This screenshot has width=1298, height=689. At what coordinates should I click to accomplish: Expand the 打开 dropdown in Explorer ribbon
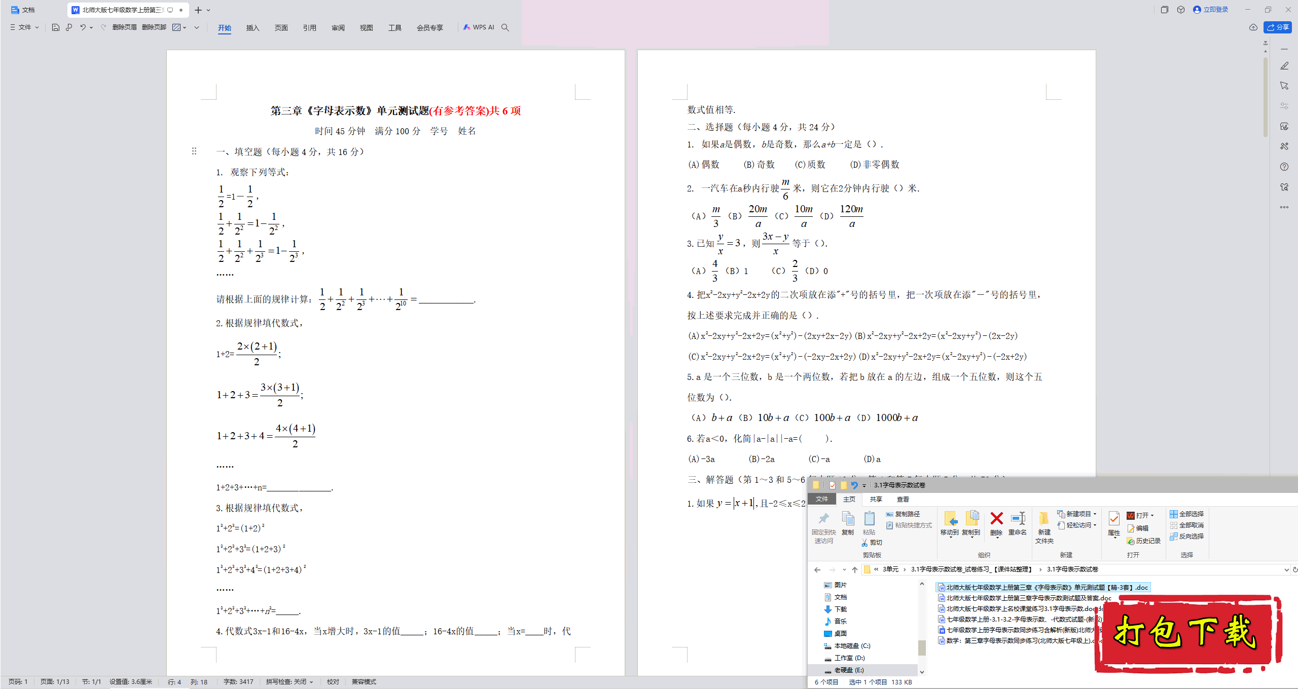(x=1152, y=516)
